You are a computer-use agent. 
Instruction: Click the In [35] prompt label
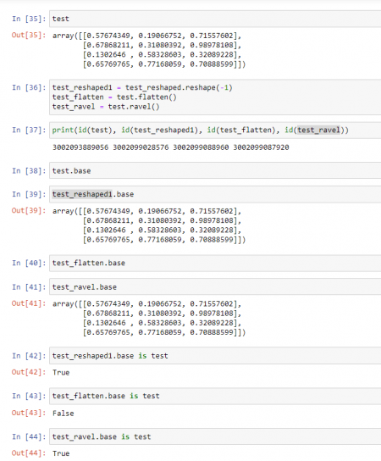[x=29, y=19]
